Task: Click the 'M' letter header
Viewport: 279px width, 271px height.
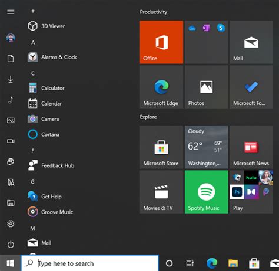Action: click(32, 228)
